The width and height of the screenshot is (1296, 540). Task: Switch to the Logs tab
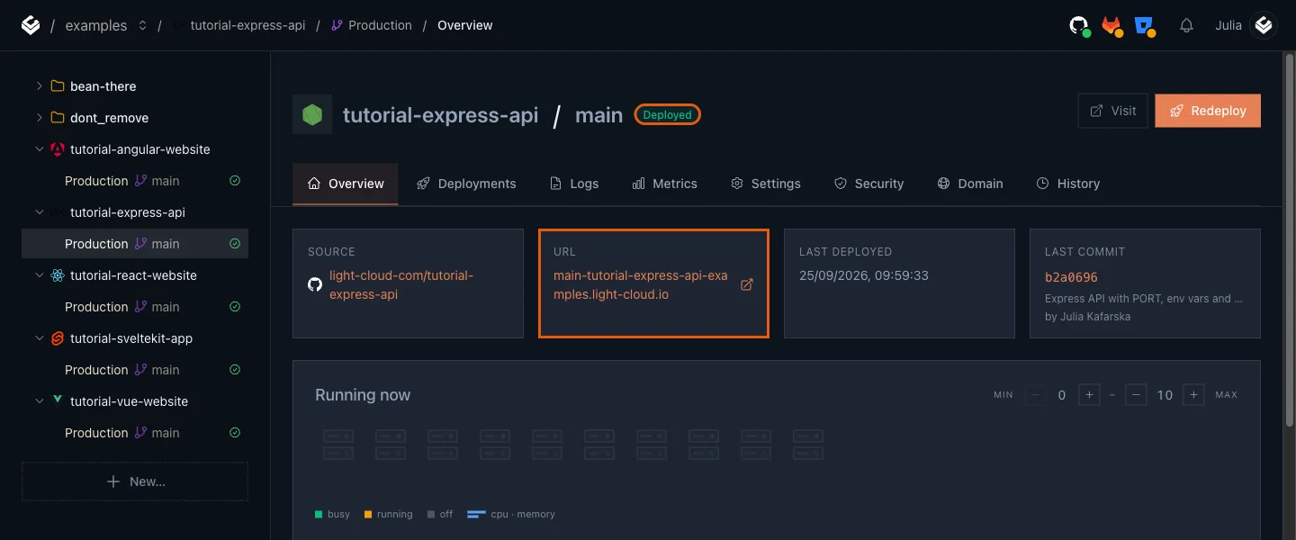tap(574, 184)
